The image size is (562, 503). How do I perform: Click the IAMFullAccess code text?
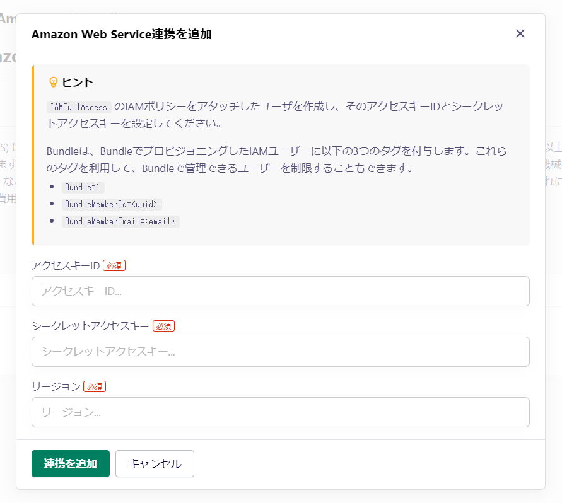pyautogui.click(x=79, y=107)
